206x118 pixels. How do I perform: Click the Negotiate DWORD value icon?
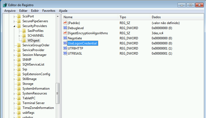tap(65, 38)
